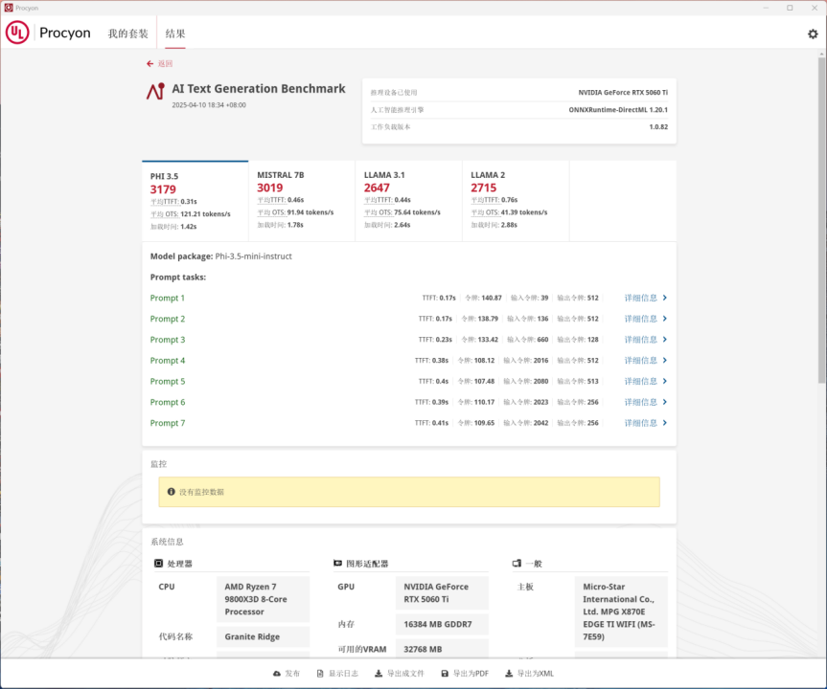Click the MISTRAL 7B score 3019
Screen dimensions: 827x689
270,189
